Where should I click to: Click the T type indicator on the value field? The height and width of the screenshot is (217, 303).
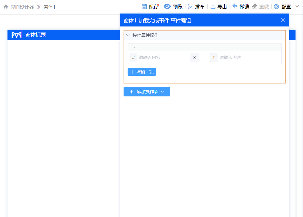coord(214,57)
